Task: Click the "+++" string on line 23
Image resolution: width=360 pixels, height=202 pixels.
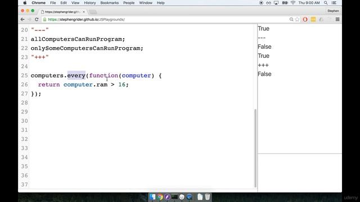Action: (40, 57)
